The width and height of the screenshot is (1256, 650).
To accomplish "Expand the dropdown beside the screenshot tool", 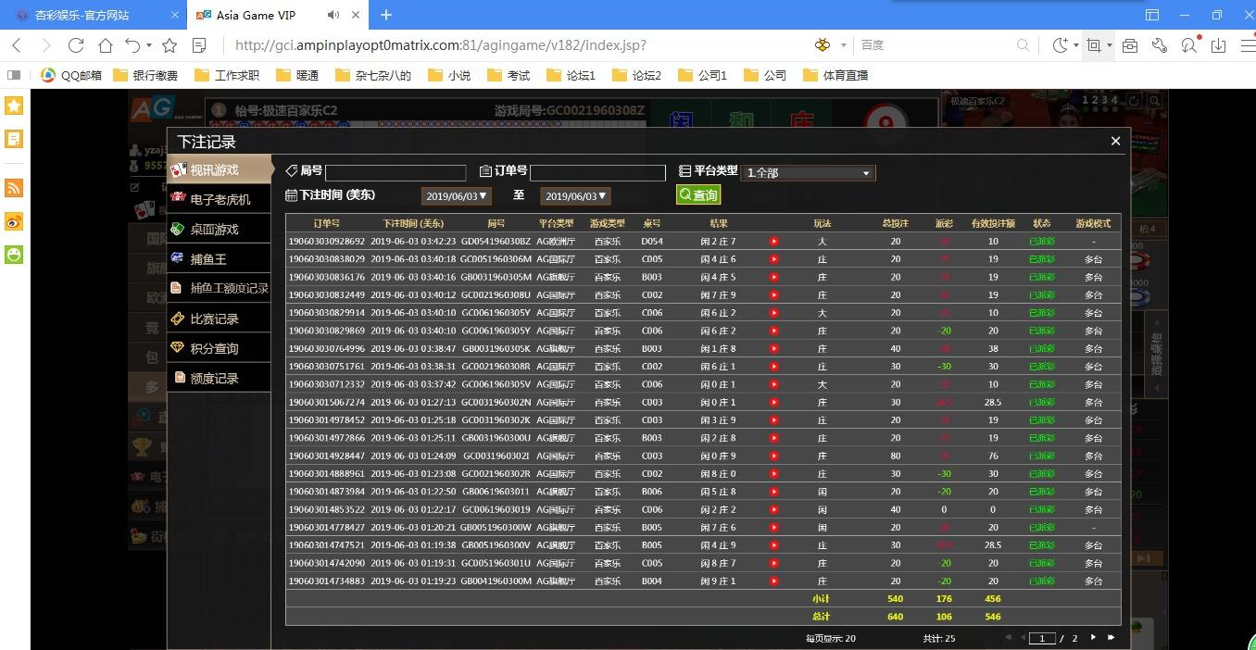I will point(1109,45).
